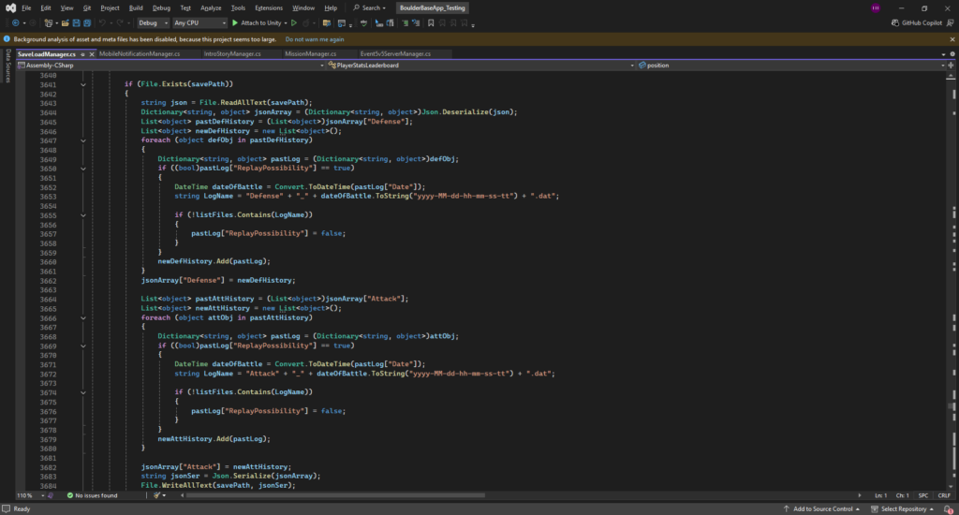
Task: Collapse the if block at line 3650
Action: [83, 169]
